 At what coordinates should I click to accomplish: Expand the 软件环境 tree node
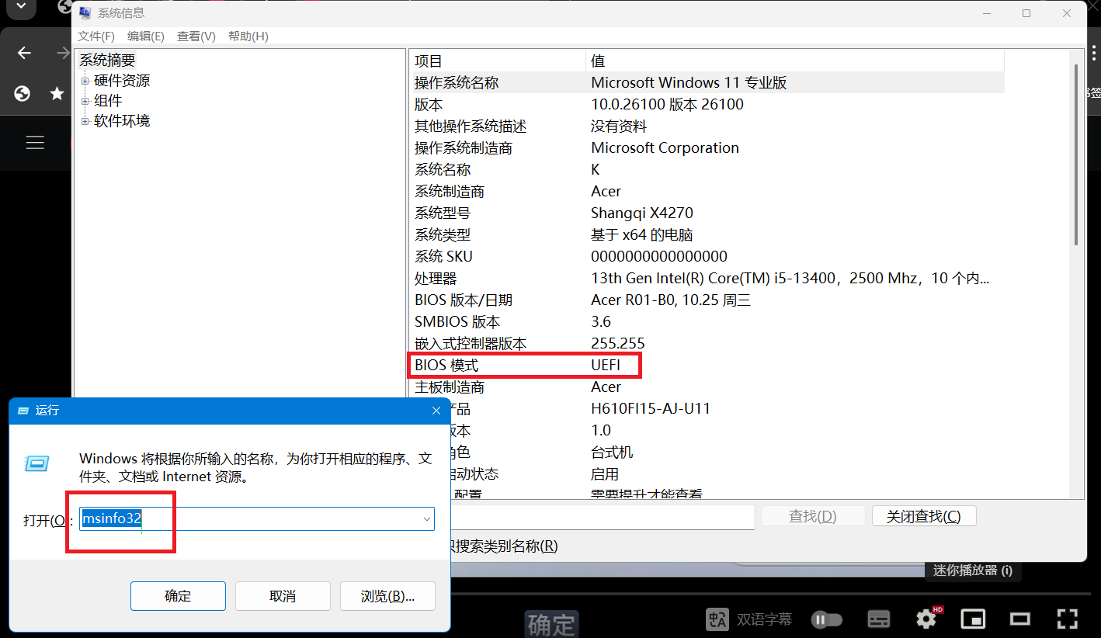(x=85, y=121)
